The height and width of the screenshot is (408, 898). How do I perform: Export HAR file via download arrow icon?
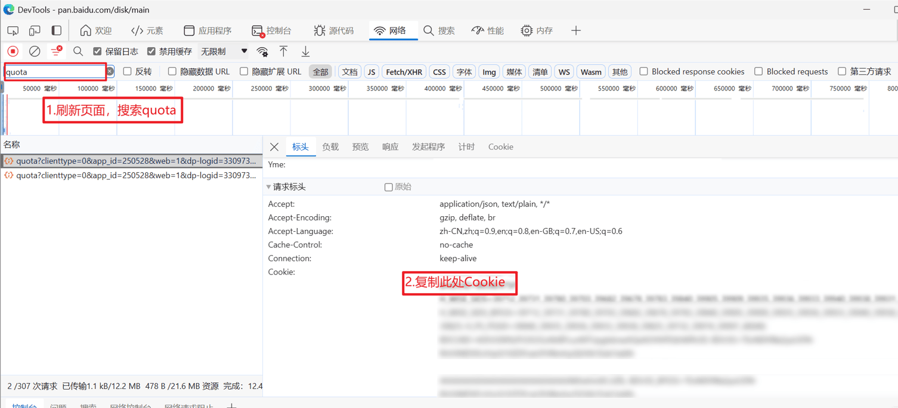pyautogui.click(x=305, y=51)
